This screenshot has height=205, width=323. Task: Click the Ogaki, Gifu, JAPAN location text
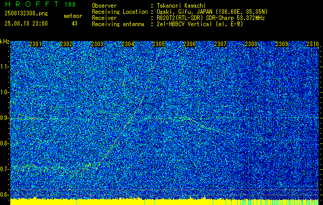click(x=212, y=12)
